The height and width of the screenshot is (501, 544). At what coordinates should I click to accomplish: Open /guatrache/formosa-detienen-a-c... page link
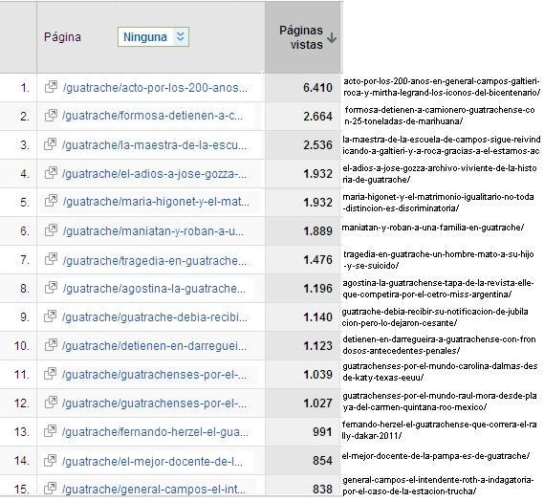(x=153, y=116)
